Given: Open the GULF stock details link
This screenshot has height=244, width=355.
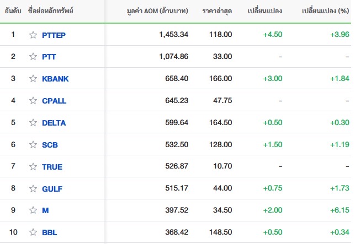Looking at the screenshot, I should click(52, 189).
